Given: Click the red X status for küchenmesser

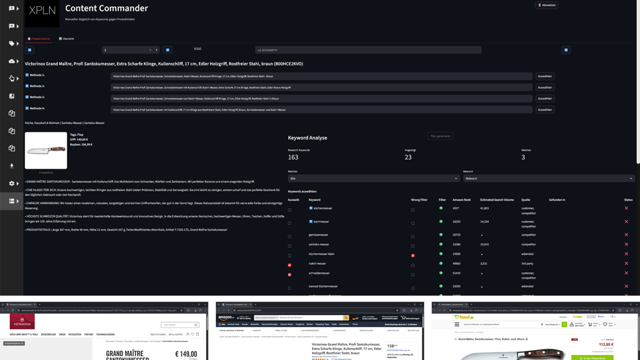Looking at the screenshot, I should point(626,208).
